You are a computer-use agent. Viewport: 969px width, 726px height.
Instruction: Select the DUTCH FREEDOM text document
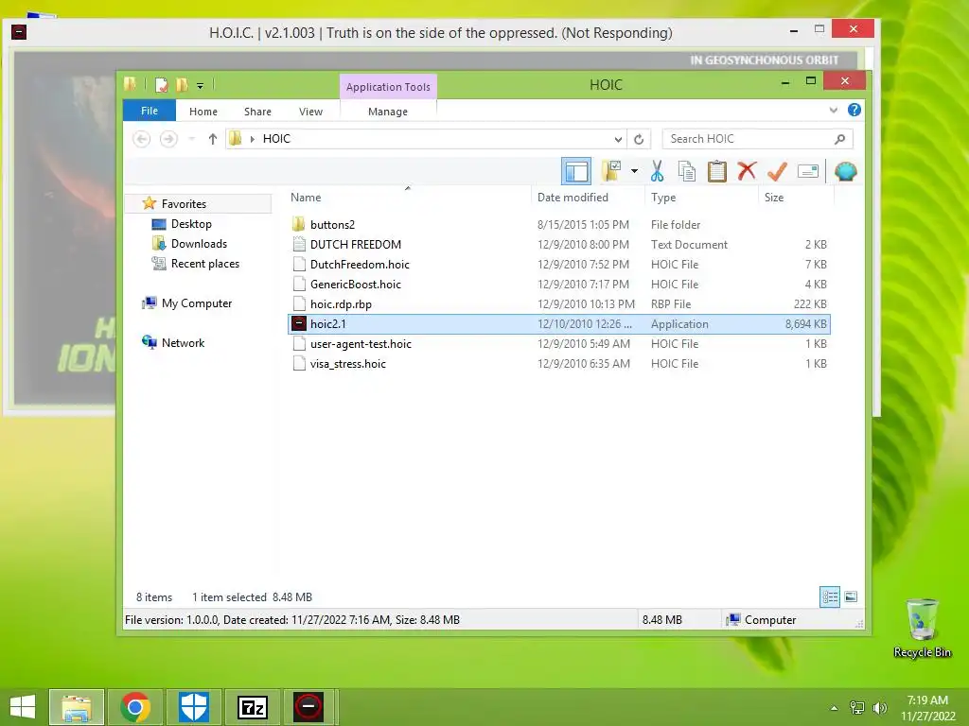(x=558, y=245)
